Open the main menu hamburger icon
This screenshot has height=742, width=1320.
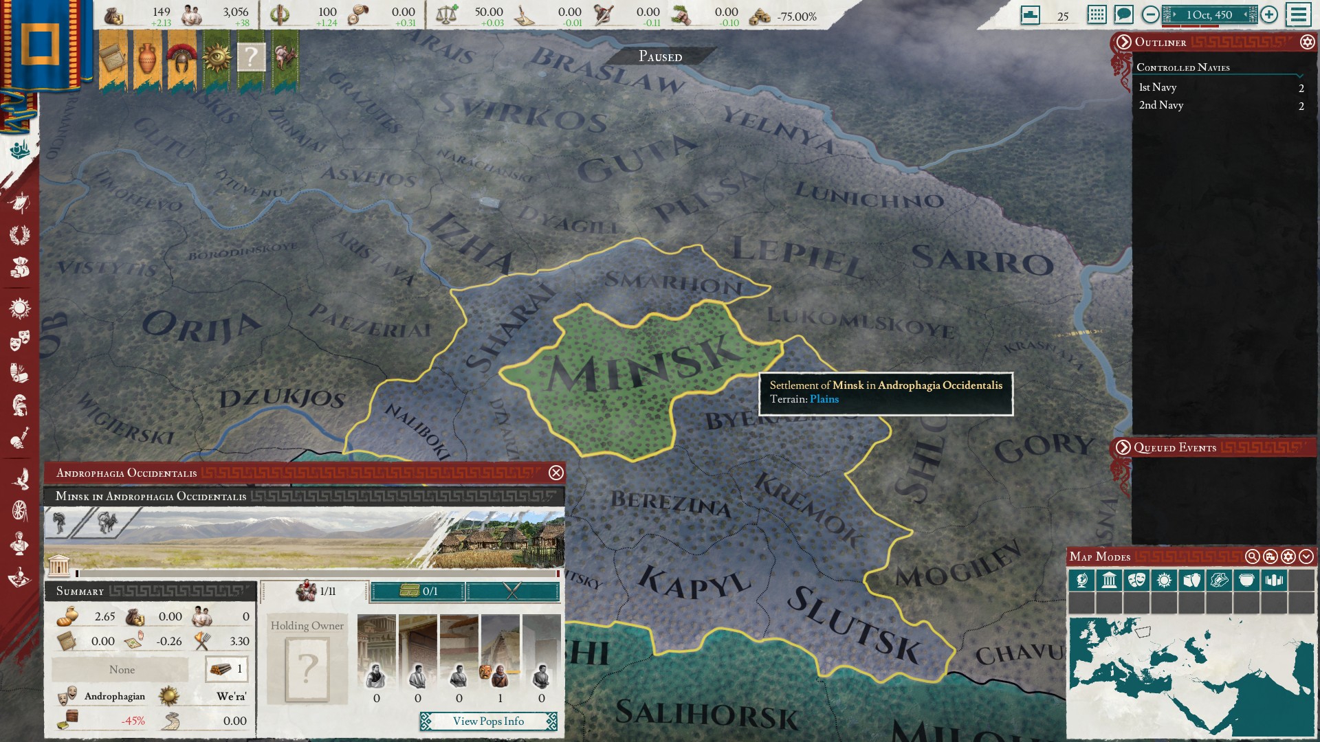pos(1299,14)
